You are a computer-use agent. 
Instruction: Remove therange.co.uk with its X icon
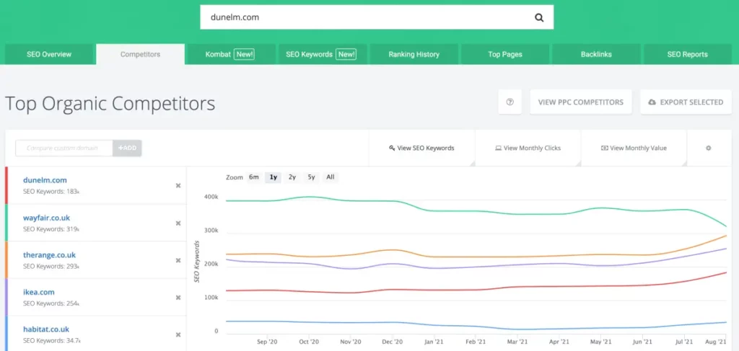(178, 260)
